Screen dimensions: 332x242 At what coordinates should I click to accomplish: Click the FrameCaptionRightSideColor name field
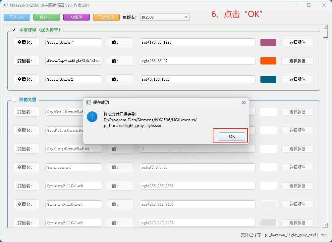[x=74, y=61]
